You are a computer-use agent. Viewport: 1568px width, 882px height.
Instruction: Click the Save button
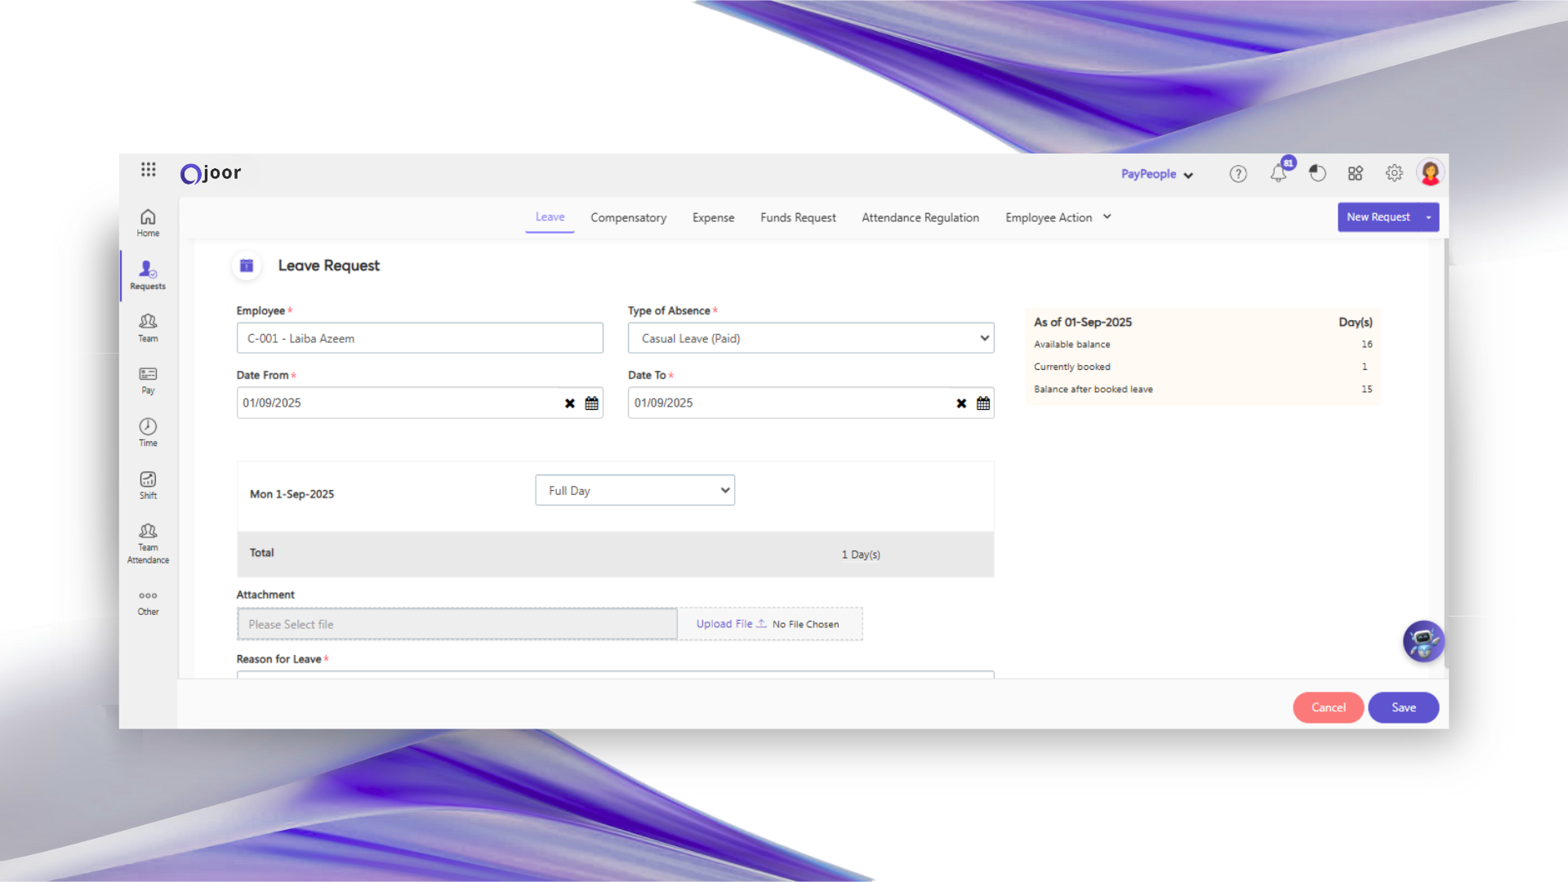[x=1403, y=707]
